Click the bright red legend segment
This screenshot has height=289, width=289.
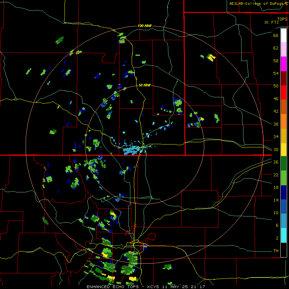[284, 92]
